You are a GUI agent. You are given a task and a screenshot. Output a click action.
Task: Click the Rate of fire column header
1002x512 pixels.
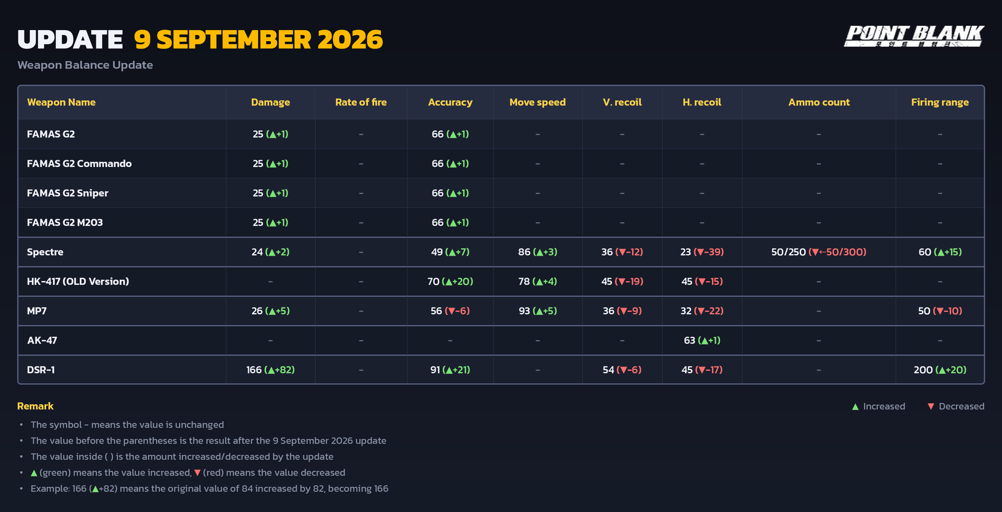(361, 102)
